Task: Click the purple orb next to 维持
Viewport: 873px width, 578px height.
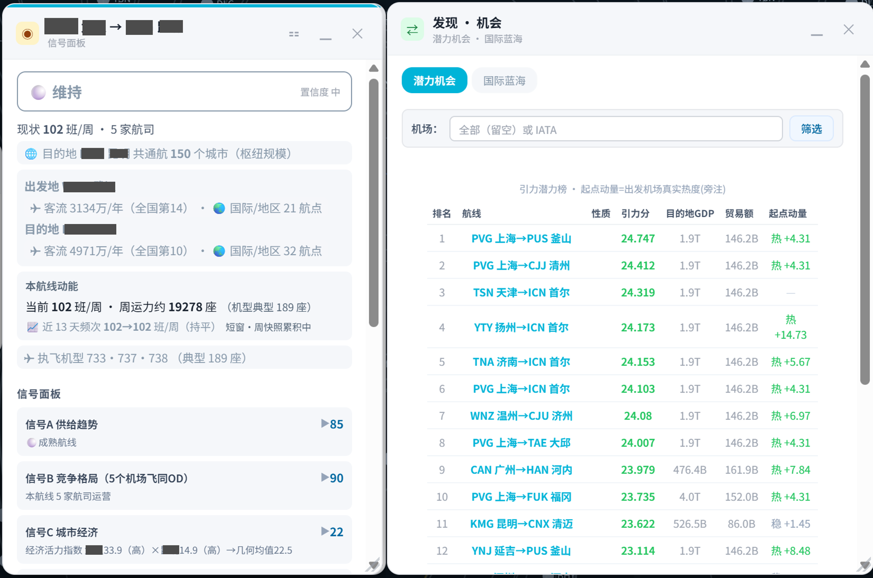Action: coord(38,93)
